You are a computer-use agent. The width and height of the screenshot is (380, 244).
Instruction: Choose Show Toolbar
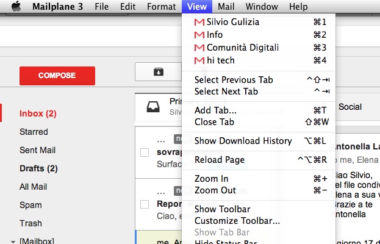pyautogui.click(x=259, y=209)
